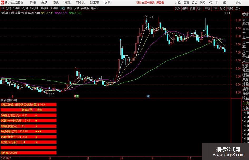Image resolution: width=249 pixels, height=160 pixels.
Task: Open F10 company information
Action: [215, 8]
